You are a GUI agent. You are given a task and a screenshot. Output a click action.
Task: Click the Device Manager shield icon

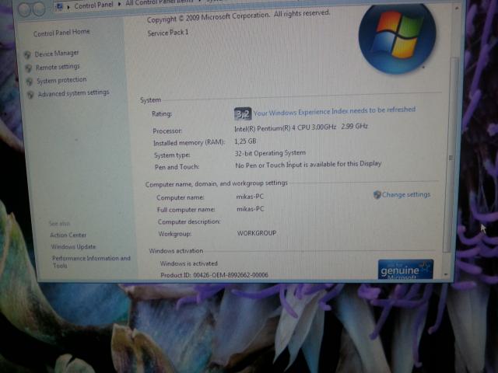(x=27, y=55)
